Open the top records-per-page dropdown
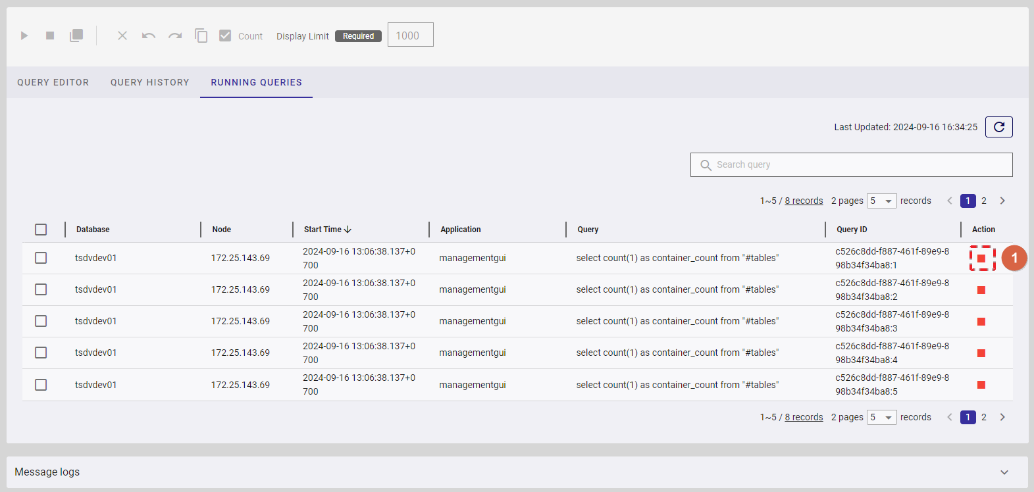Screen dimensions: 1034x492 point(881,201)
